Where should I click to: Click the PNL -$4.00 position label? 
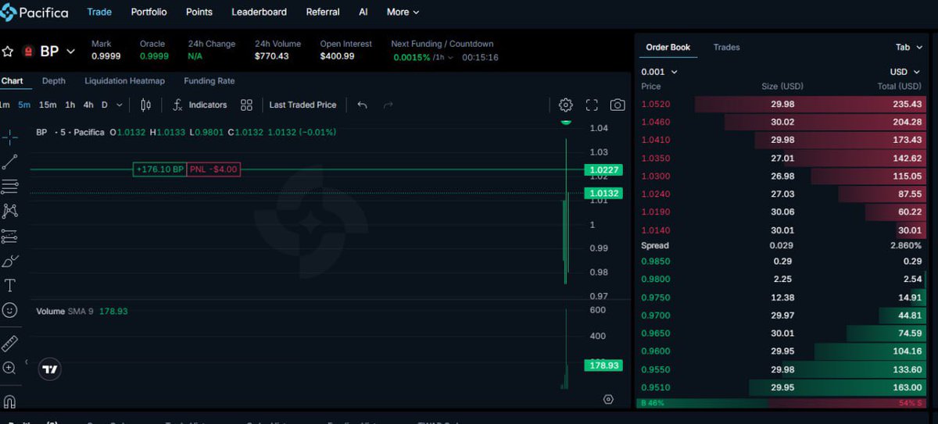(213, 169)
